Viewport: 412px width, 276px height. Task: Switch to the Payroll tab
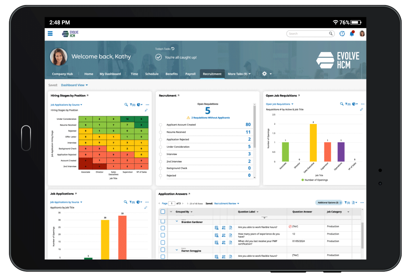click(191, 74)
